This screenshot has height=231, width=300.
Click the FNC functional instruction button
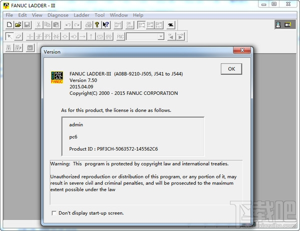point(120,36)
